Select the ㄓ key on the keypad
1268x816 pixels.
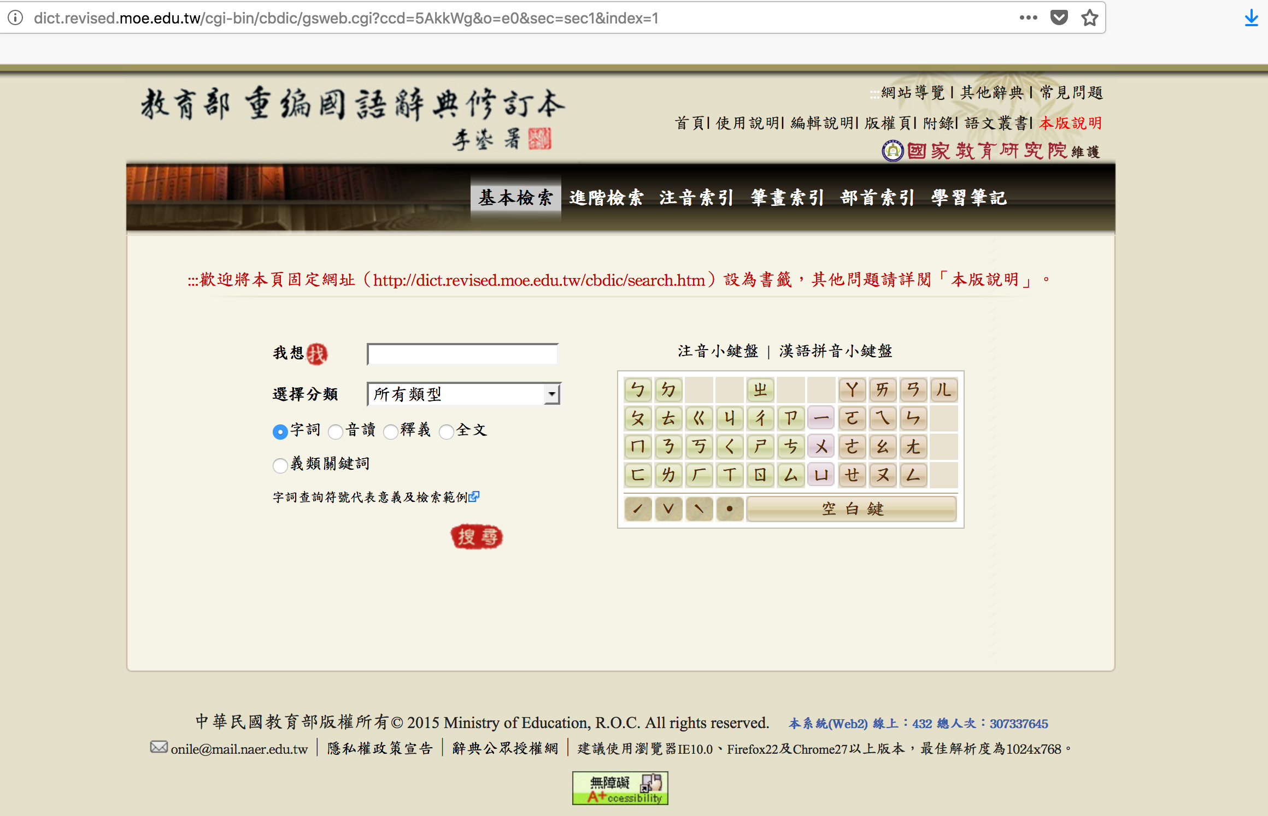coord(760,389)
